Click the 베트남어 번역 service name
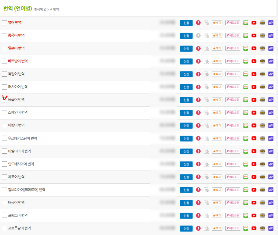The image size is (278, 235). pyautogui.click(x=18, y=61)
